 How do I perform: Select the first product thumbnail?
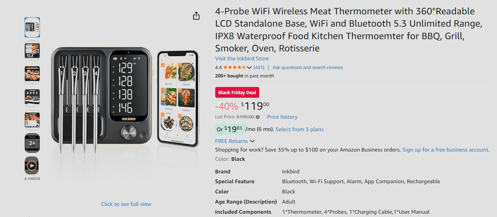click(x=32, y=27)
